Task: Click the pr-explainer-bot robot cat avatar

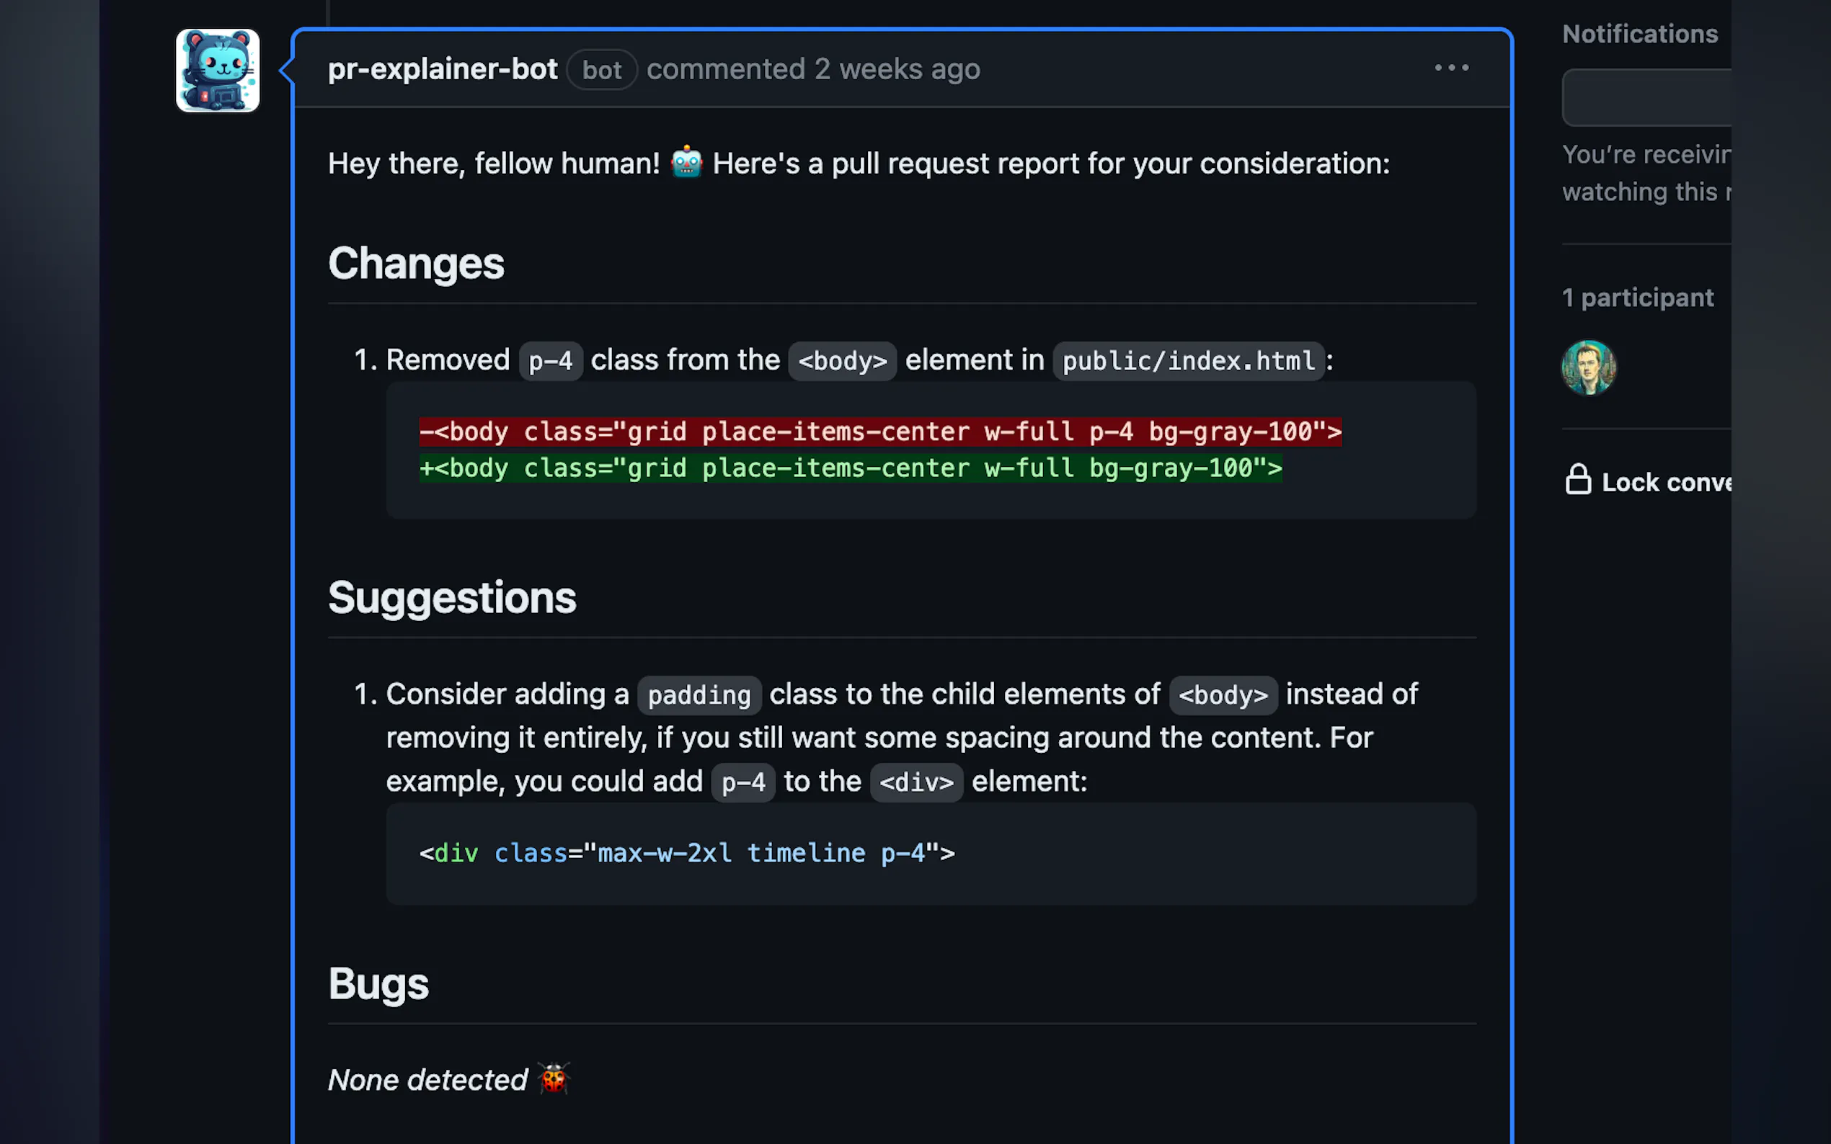Action: 218,71
